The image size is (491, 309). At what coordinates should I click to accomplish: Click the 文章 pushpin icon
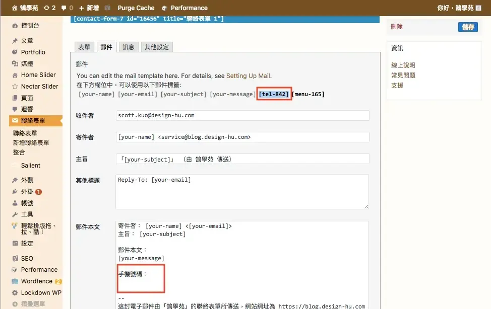[15, 41]
